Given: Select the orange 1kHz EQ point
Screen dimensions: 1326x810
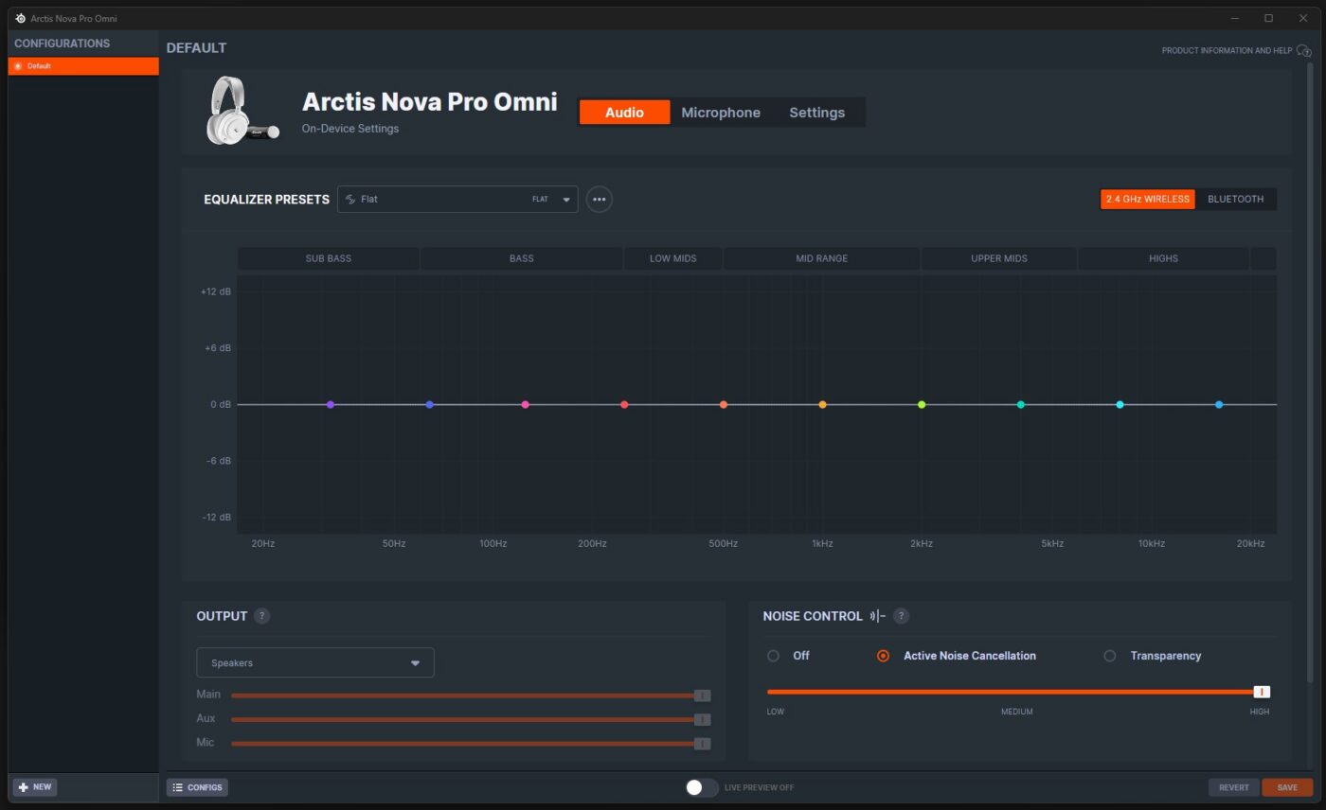Looking at the screenshot, I should tap(822, 405).
